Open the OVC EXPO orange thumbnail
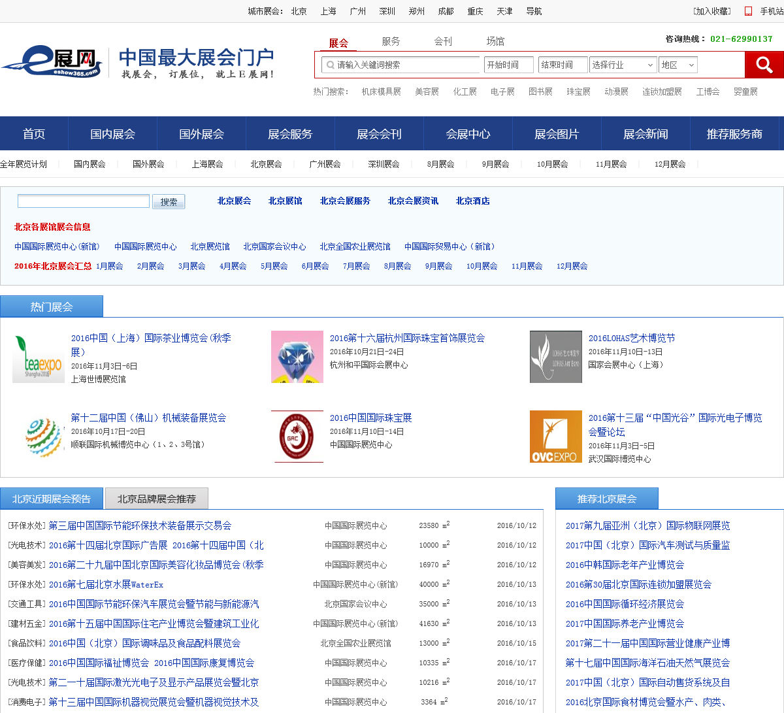 point(556,437)
